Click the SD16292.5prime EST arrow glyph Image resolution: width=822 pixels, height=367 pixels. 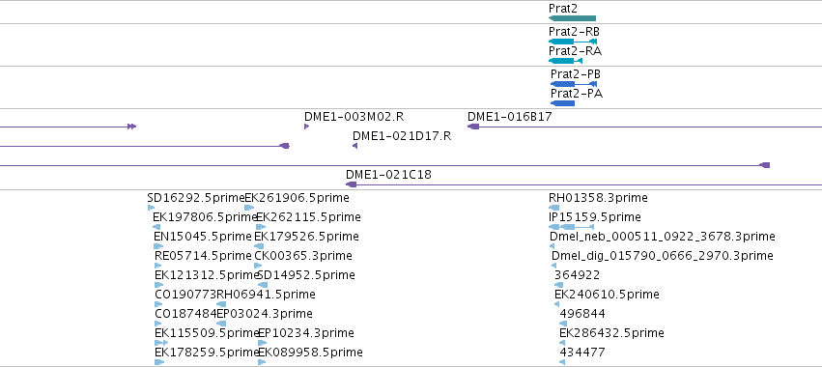[151, 208]
